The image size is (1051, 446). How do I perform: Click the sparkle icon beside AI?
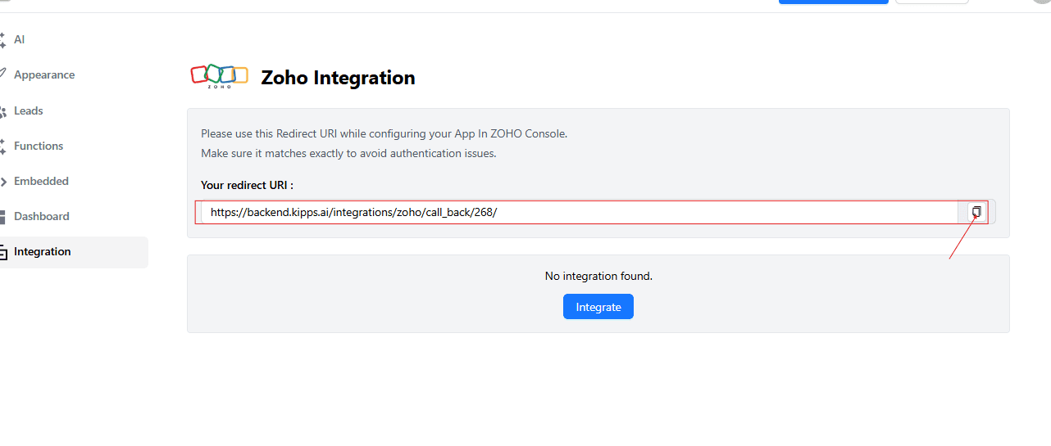(3, 39)
